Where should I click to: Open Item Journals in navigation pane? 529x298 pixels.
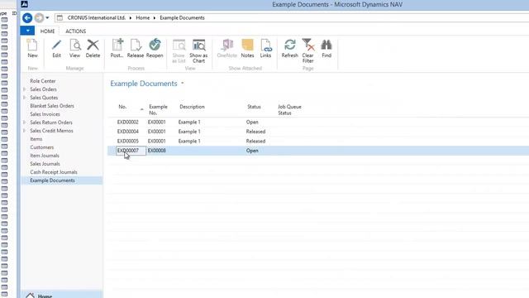tap(45, 156)
